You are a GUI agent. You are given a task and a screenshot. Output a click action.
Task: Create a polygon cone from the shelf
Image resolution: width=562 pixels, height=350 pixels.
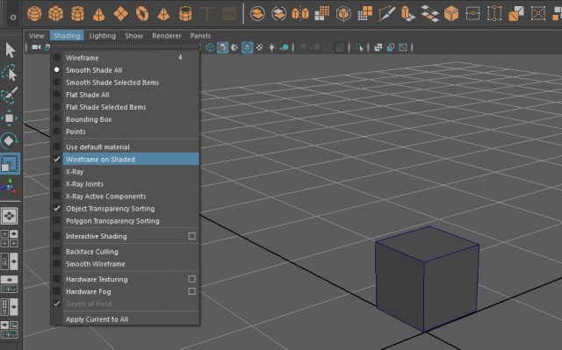[x=98, y=14]
